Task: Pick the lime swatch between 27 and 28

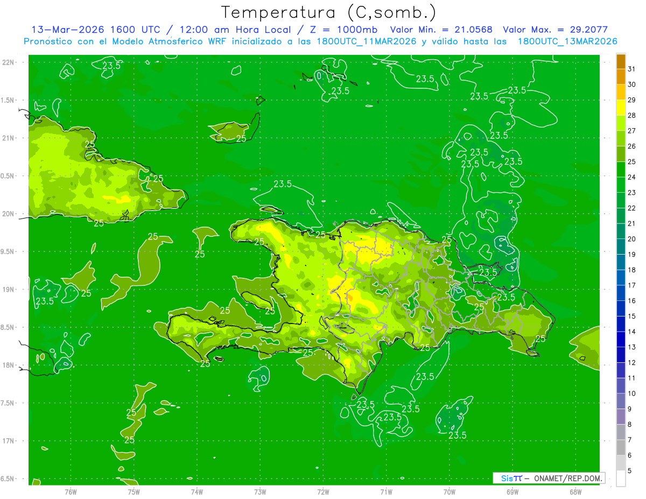Action: (x=621, y=123)
